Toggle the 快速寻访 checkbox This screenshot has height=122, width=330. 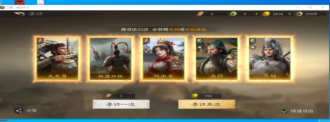click(284, 111)
